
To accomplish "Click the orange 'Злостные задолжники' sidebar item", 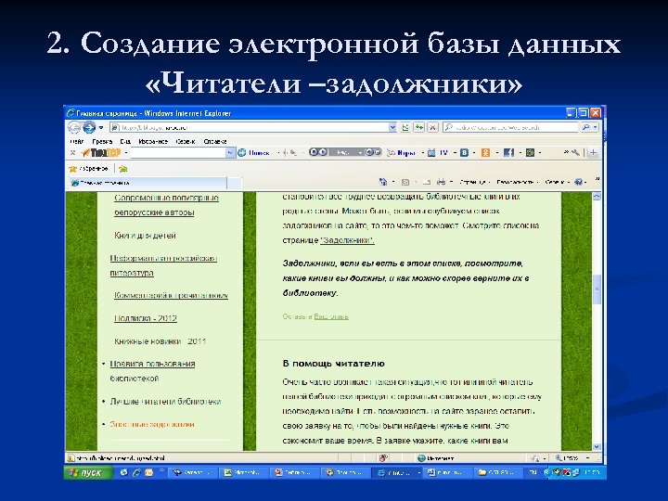I will (x=152, y=424).
